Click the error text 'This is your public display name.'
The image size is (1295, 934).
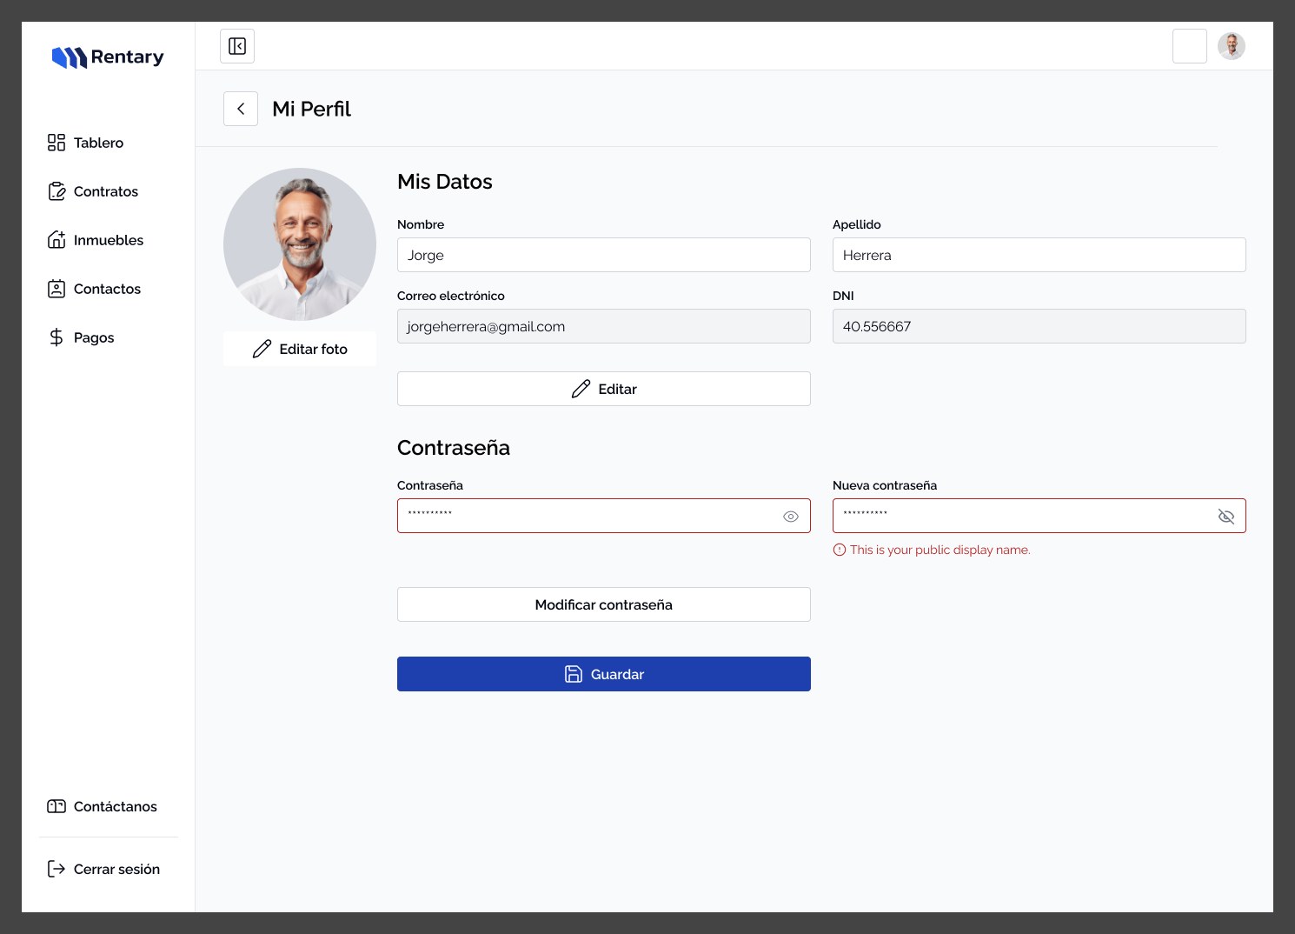tap(940, 550)
